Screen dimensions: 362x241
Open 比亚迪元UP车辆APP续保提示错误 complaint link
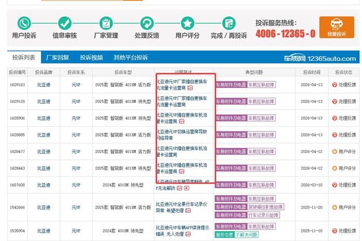[183, 231]
